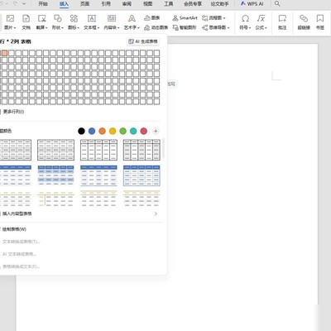Choose the blue style with banded blue rows
Viewport: 331px width, 331px height.
click(x=55, y=175)
